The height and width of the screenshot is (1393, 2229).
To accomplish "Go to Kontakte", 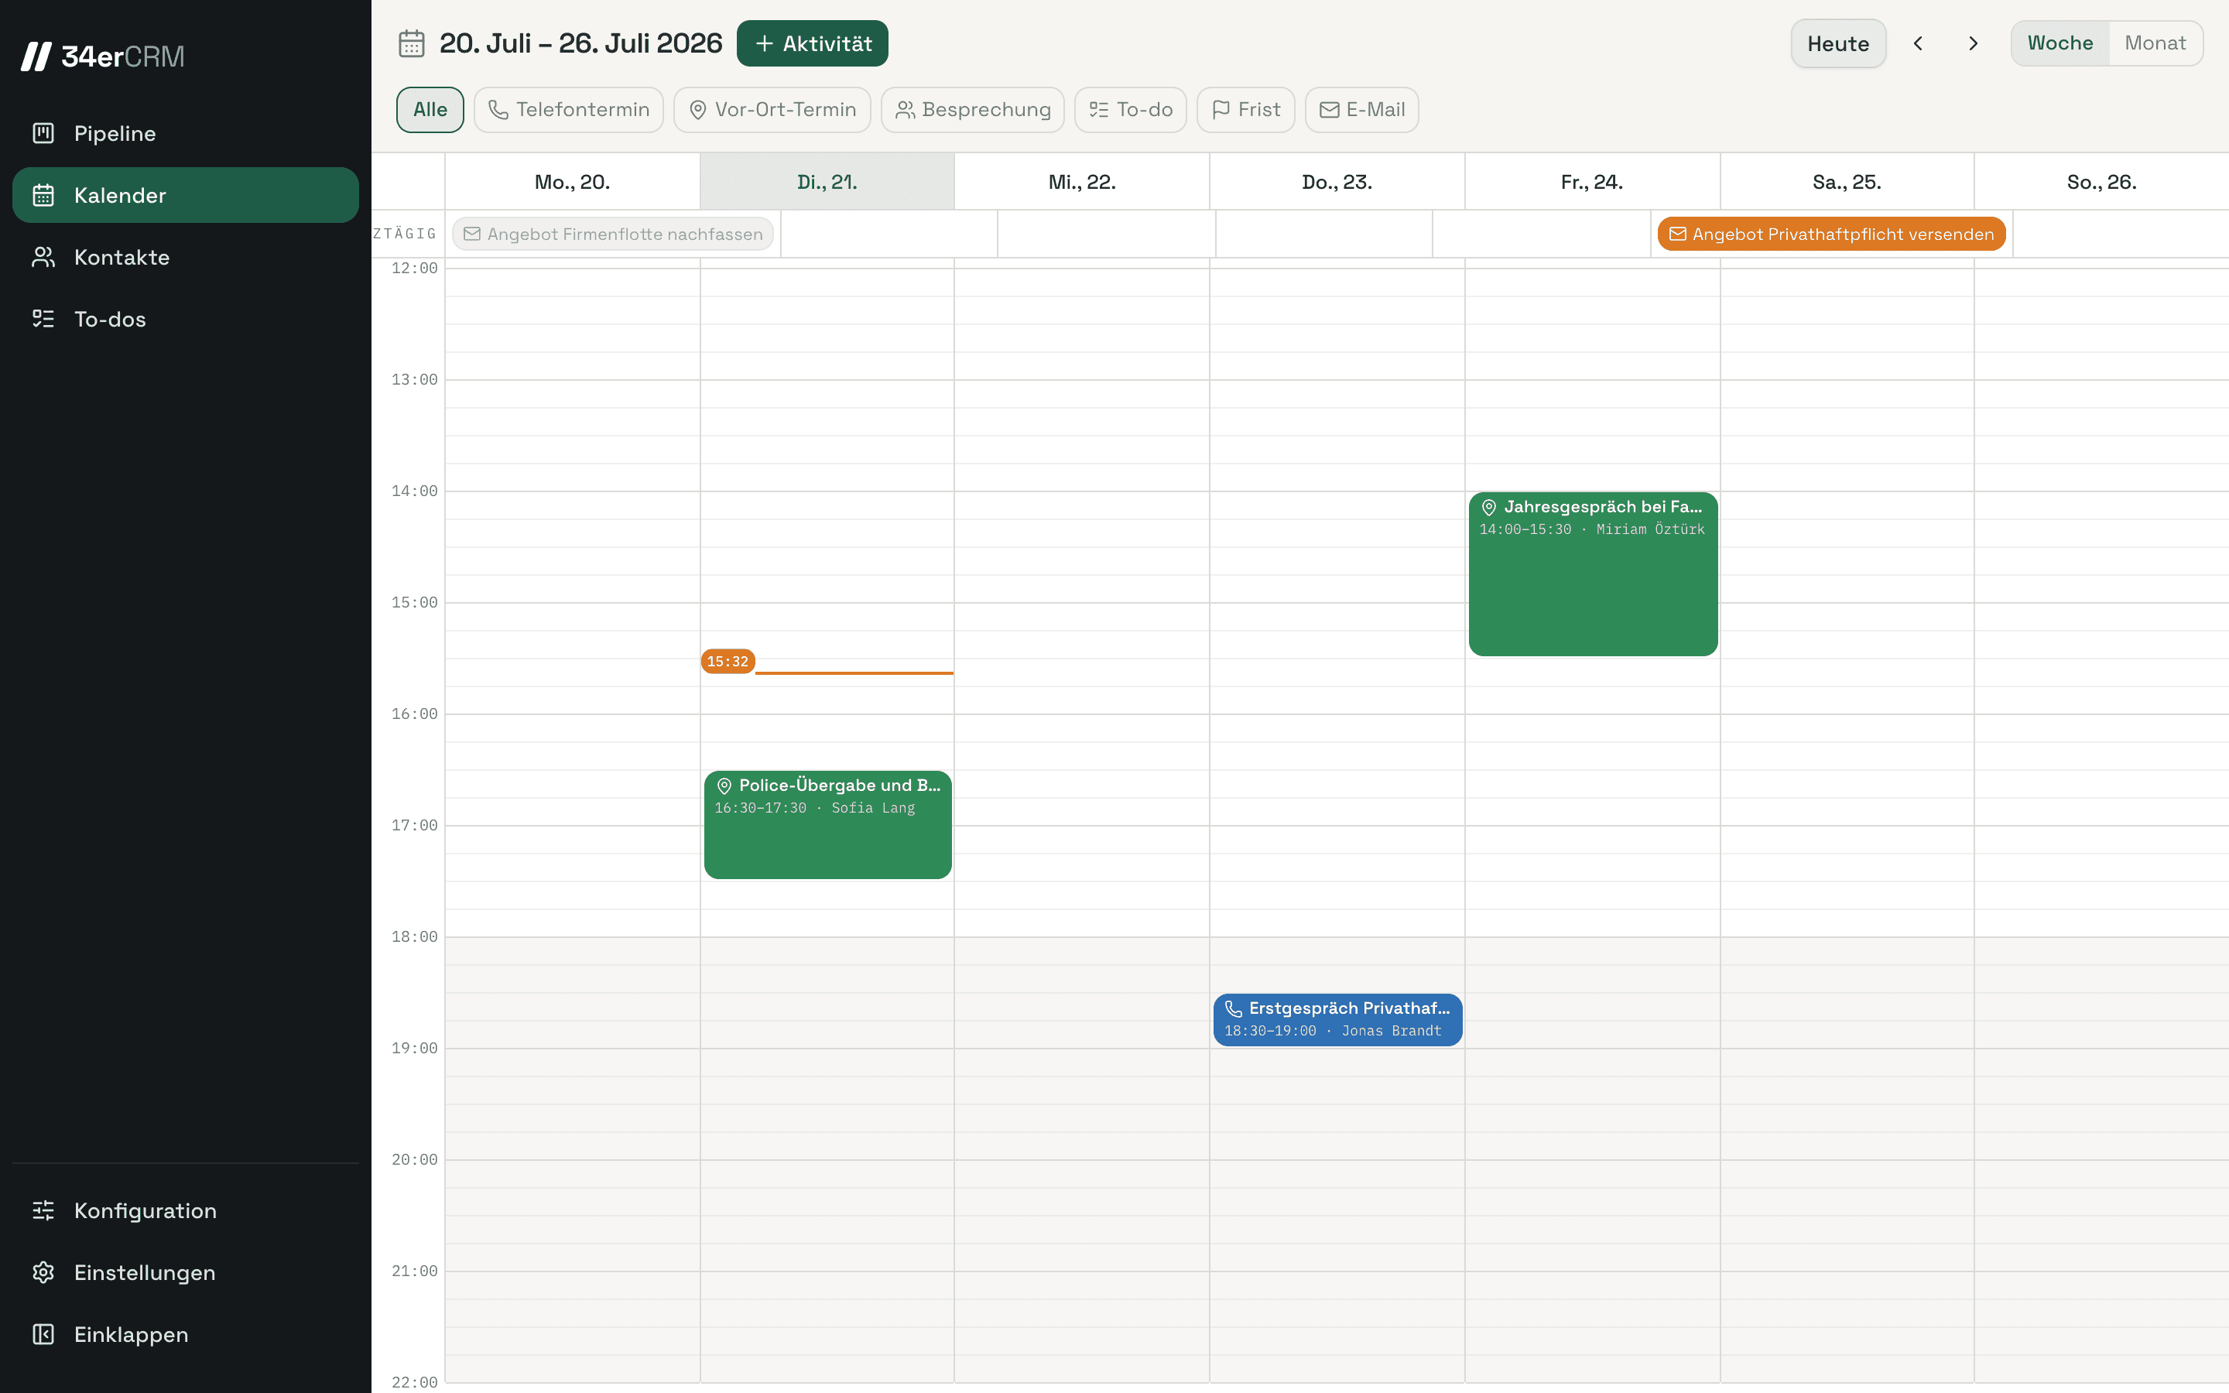I will pyautogui.click(x=185, y=257).
